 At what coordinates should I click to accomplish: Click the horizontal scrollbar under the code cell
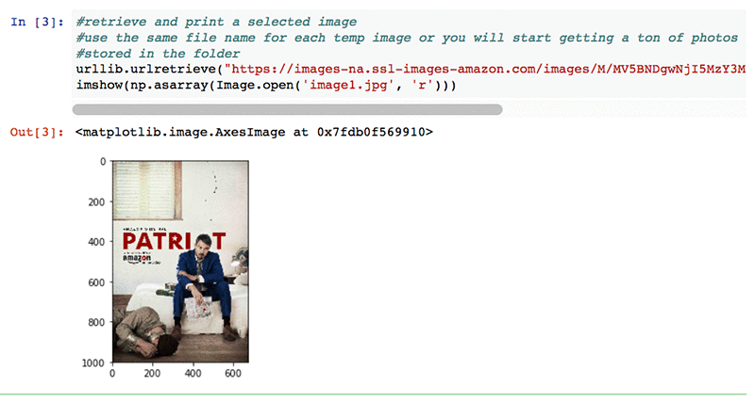(x=288, y=110)
